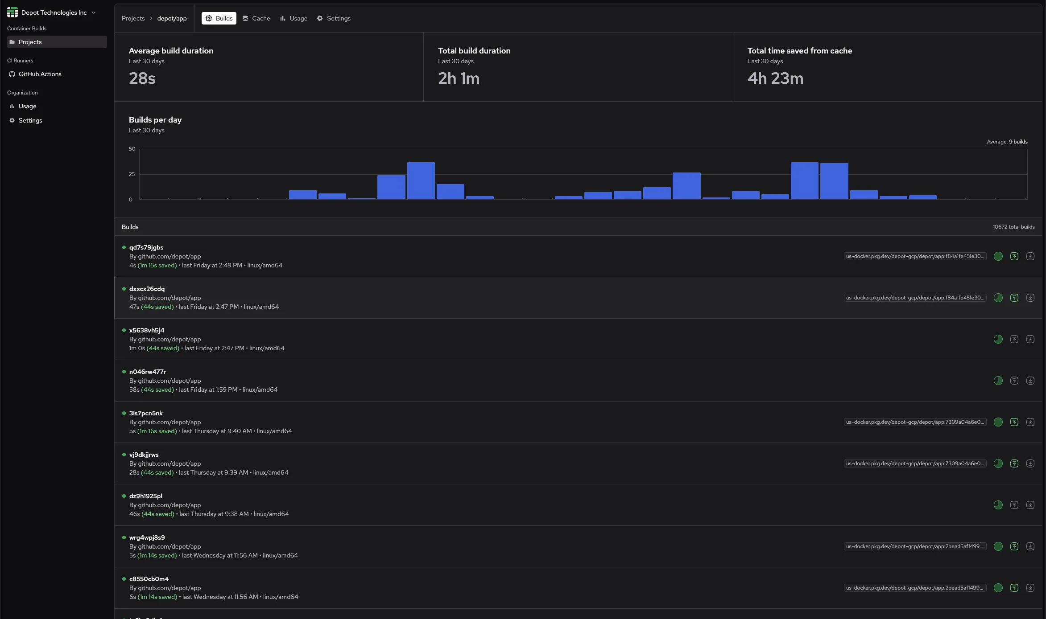Open the Depot Technologies Inc organization dropdown
The width and height of the screenshot is (1046, 619).
tap(54, 12)
